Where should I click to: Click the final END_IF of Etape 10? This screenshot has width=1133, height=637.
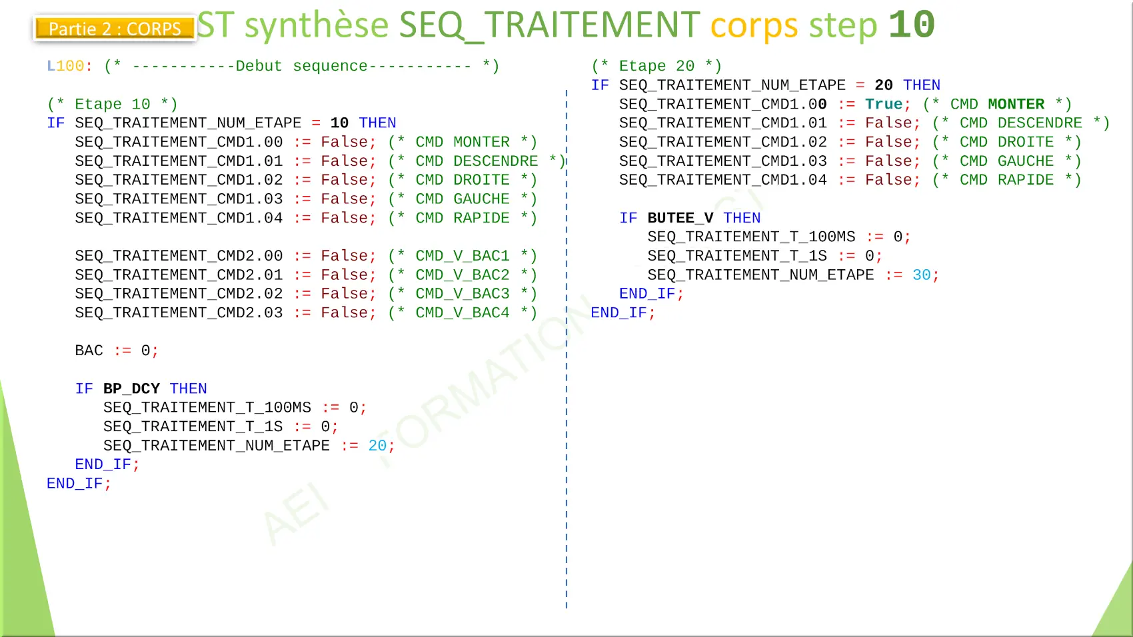tap(79, 484)
